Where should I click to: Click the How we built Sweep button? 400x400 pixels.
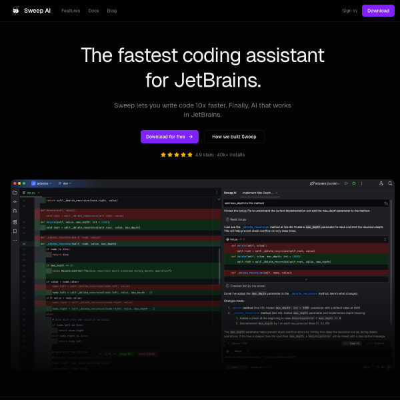(x=234, y=137)
